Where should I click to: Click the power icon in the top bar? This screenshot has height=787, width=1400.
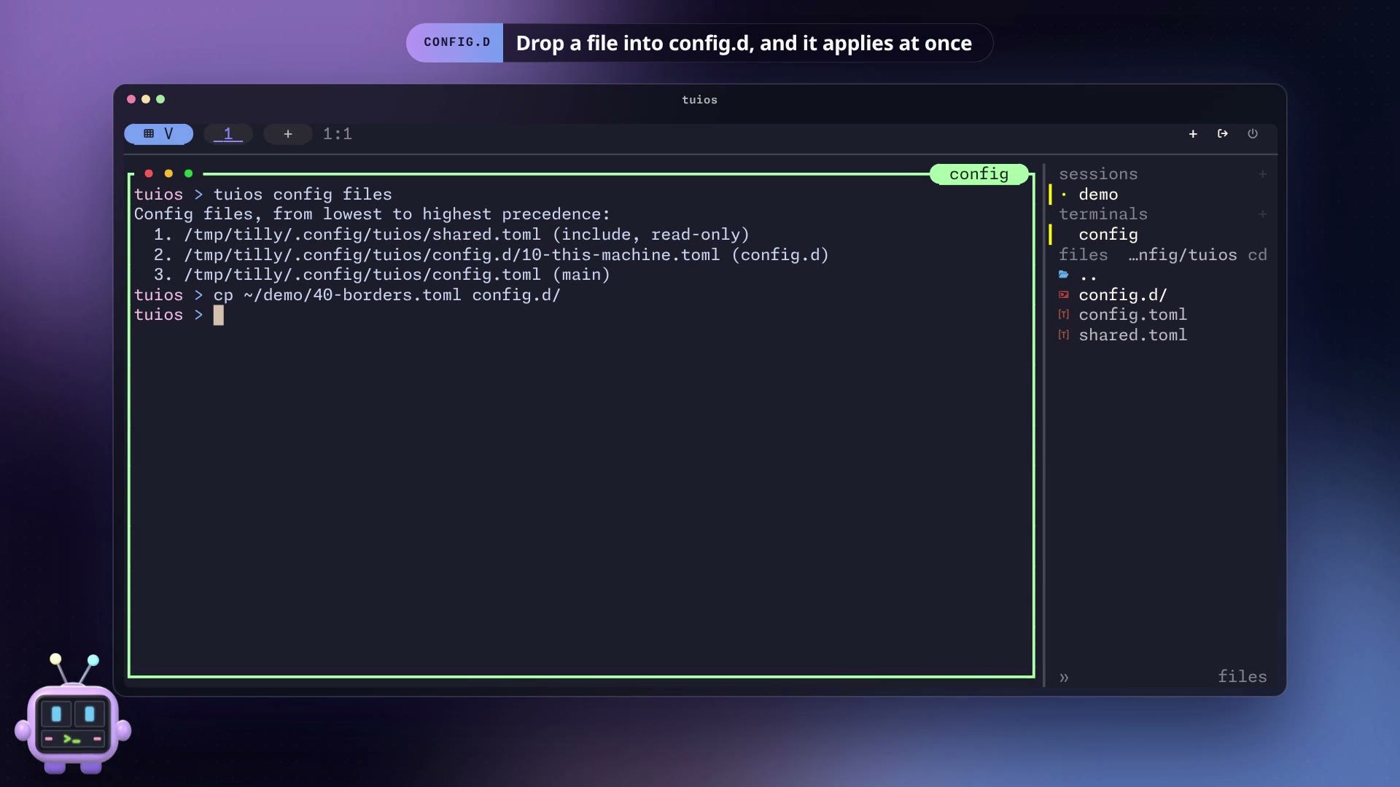1253,134
